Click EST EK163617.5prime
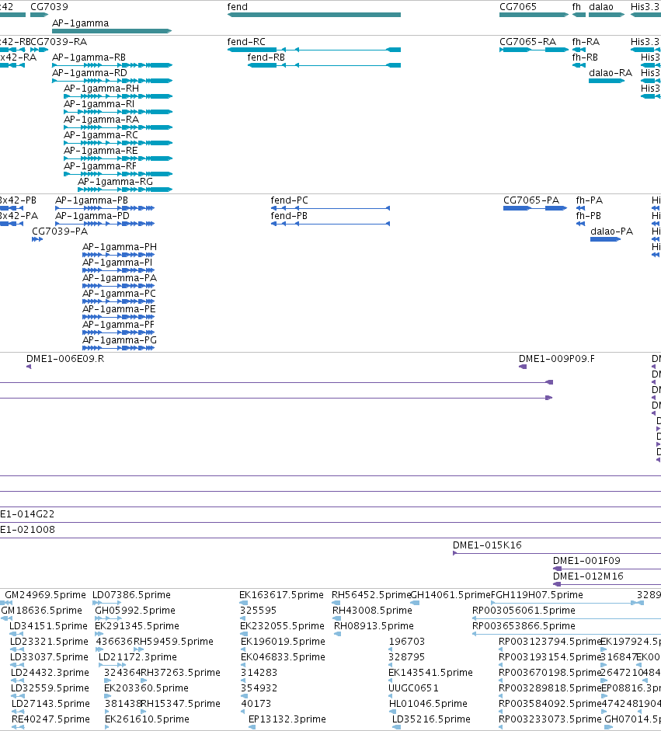Image resolution: width=661 pixels, height=731 pixels. click(x=244, y=603)
